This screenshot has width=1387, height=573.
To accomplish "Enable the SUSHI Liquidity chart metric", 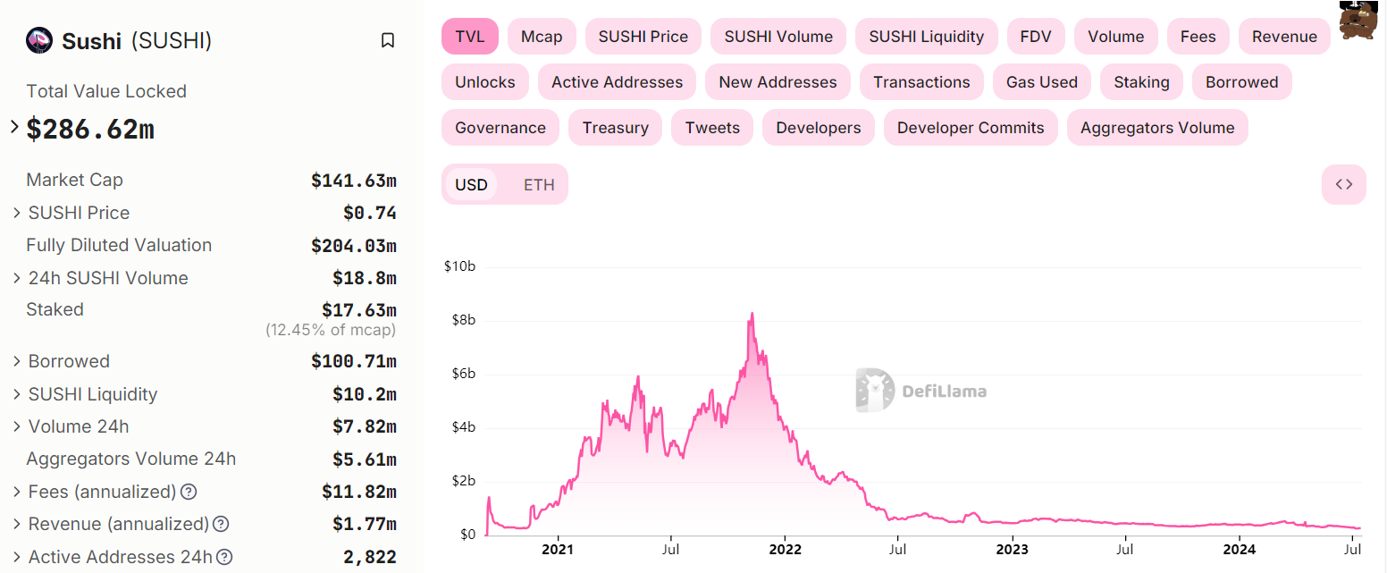I will point(927,37).
